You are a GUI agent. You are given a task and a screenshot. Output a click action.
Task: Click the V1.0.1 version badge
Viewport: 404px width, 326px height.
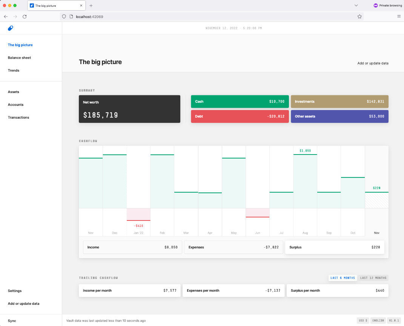coord(394,321)
